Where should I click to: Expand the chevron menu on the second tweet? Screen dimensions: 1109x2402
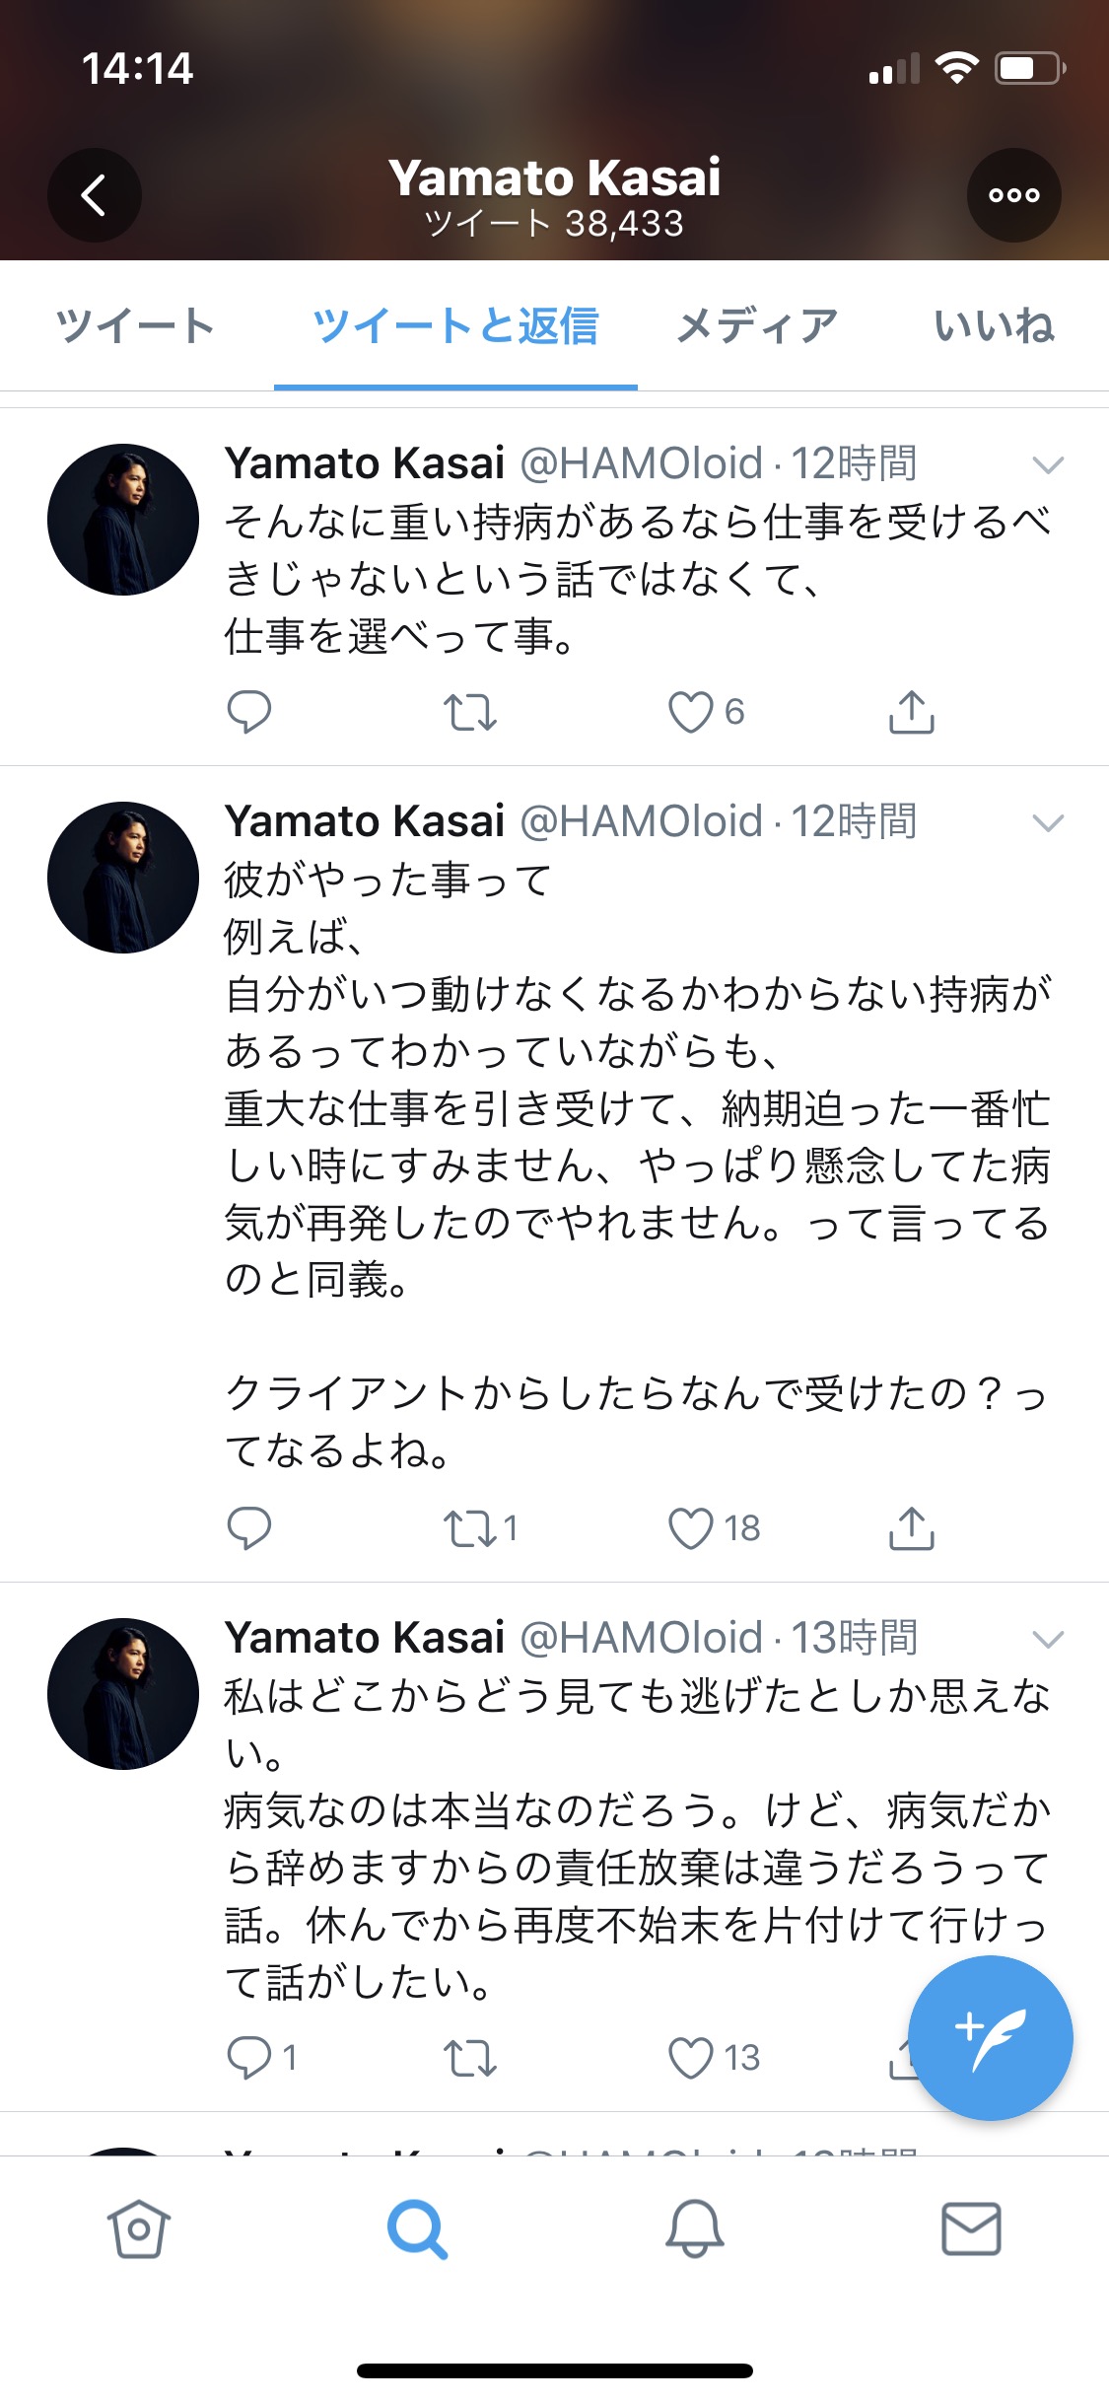click(x=1048, y=822)
